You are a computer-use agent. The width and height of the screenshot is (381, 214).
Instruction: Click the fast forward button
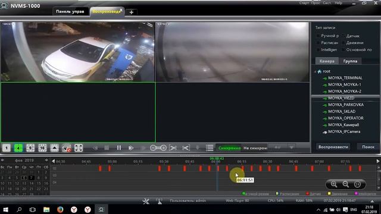(x=131, y=148)
